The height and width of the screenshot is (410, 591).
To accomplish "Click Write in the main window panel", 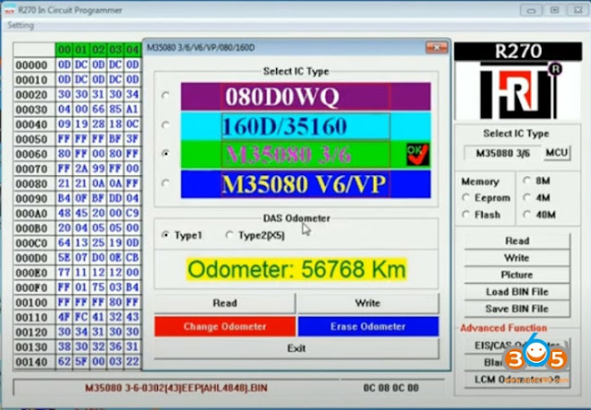I will pyautogui.click(x=517, y=258).
